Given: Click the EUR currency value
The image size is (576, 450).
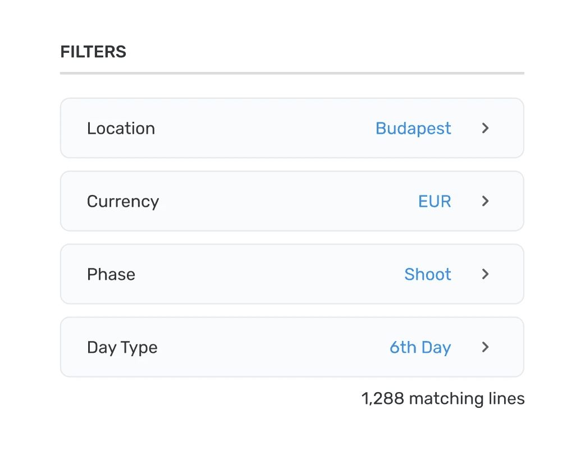Looking at the screenshot, I should [x=435, y=201].
